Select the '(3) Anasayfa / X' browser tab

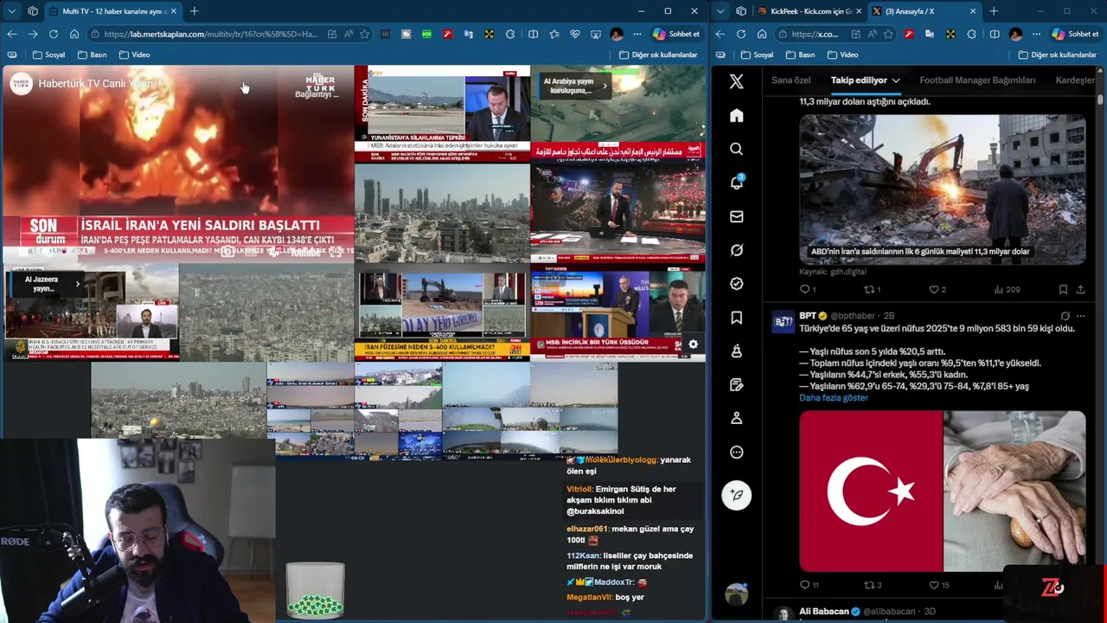coord(924,11)
